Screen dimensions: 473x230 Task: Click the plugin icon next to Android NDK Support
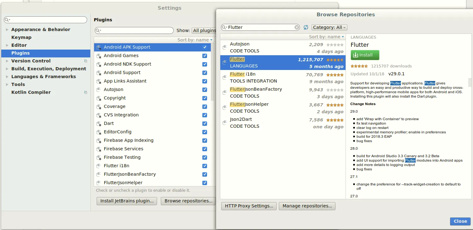(x=99, y=64)
